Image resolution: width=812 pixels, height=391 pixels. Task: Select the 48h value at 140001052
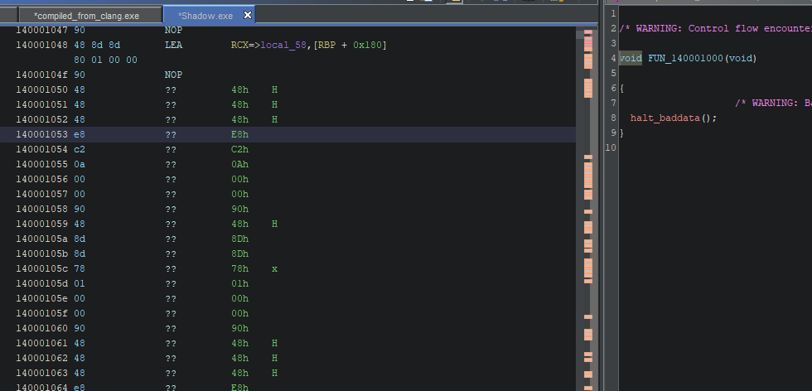[x=239, y=119]
